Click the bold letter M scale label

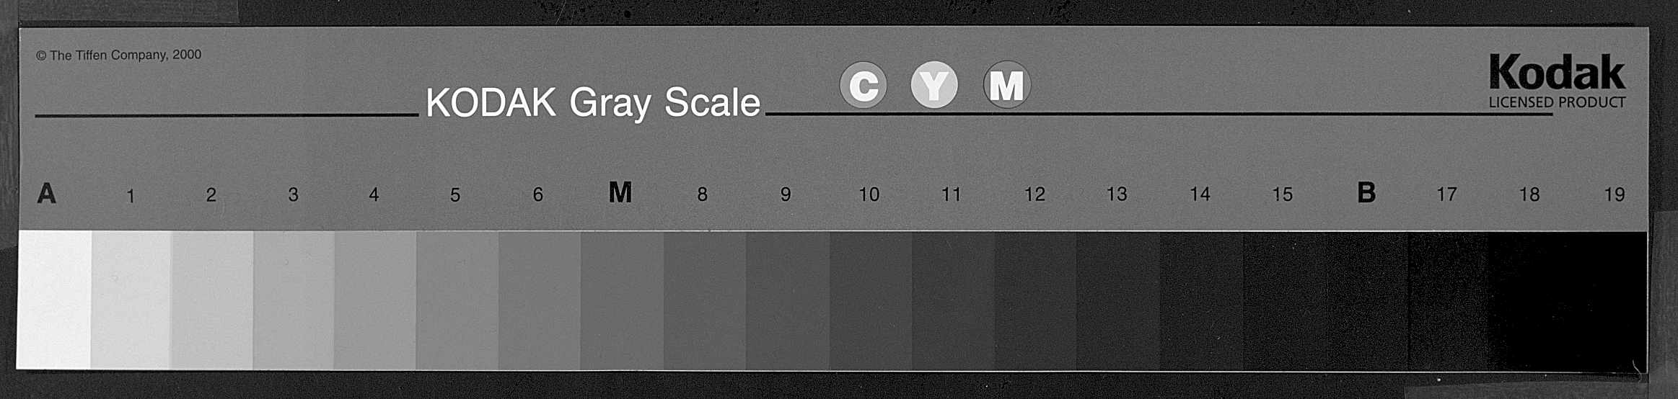point(620,192)
